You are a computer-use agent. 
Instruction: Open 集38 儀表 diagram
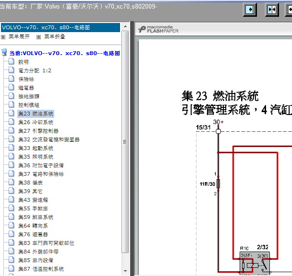click(x=30, y=183)
